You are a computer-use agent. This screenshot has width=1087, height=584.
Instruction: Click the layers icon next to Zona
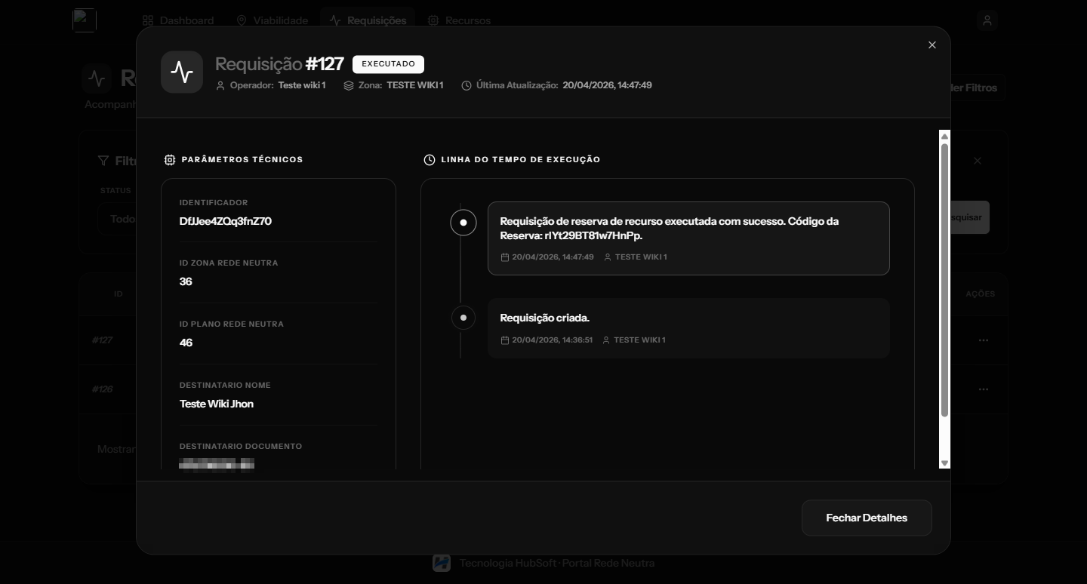tap(349, 86)
